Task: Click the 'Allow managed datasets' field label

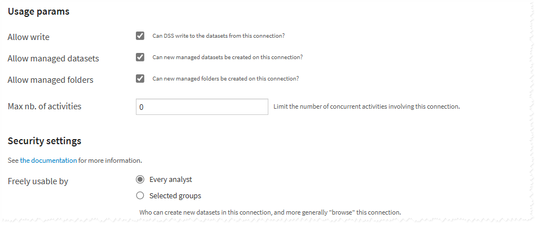Action: coord(53,59)
